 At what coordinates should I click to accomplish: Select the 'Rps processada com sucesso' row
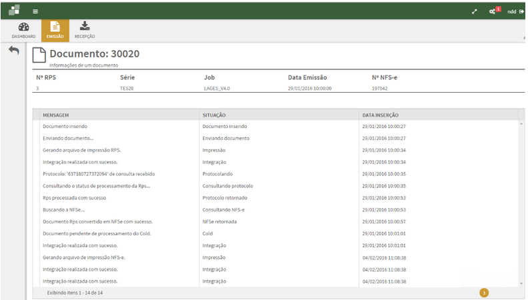[74, 198]
